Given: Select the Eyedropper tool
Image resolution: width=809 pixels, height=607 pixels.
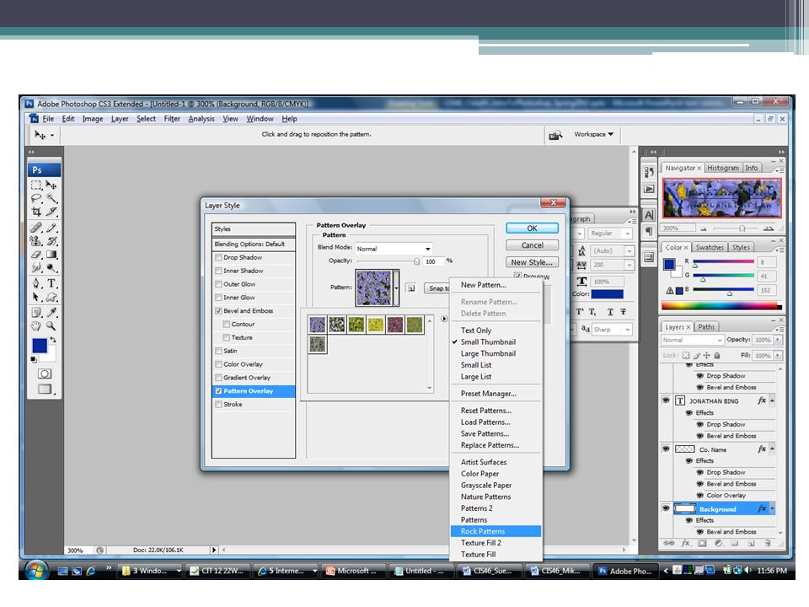Looking at the screenshot, I should 51,312.
